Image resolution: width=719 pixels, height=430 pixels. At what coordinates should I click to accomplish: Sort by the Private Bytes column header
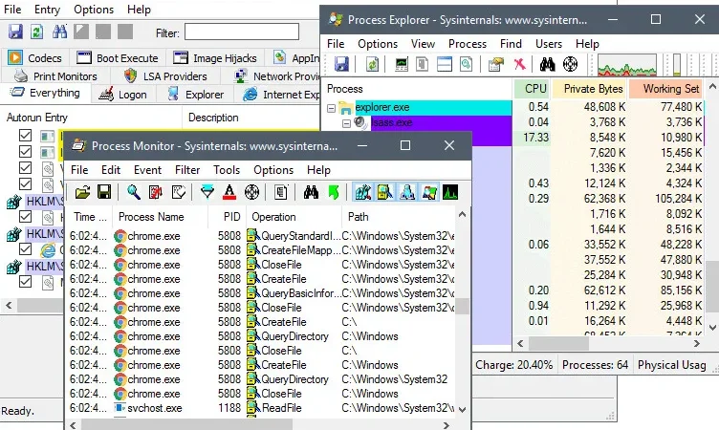pyautogui.click(x=591, y=89)
